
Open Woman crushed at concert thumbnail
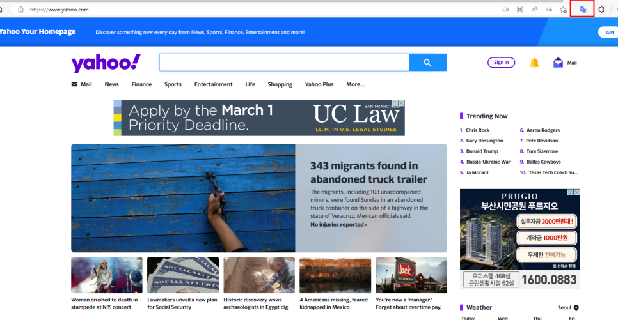pyautogui.click(x=107, y=275)
